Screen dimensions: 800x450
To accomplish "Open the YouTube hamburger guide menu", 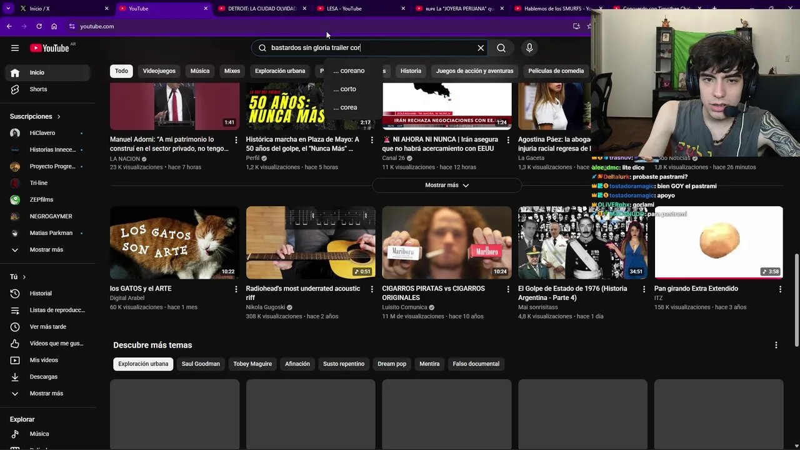I will (x=15, y=48).
